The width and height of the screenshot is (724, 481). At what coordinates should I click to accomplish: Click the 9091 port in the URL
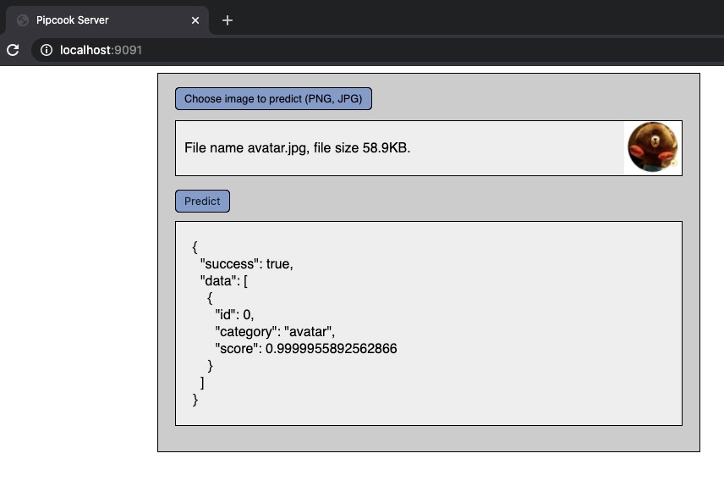[x=129, y=50]
